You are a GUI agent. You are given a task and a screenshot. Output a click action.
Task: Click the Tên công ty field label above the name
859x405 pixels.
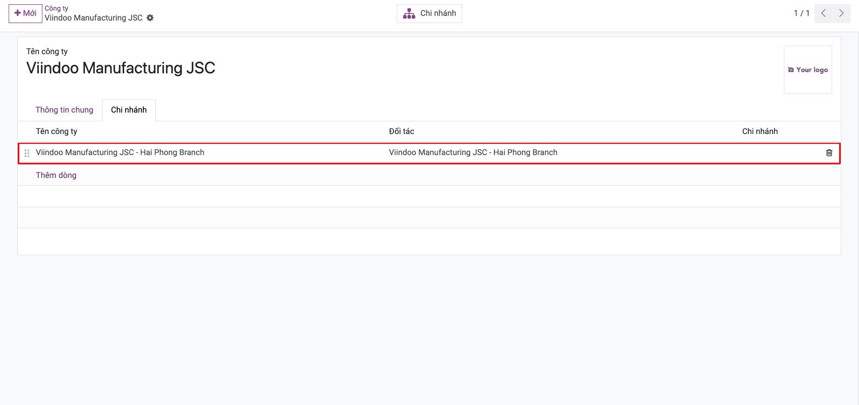click(47, 51)
